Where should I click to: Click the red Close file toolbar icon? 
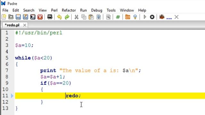coord(40,17)
